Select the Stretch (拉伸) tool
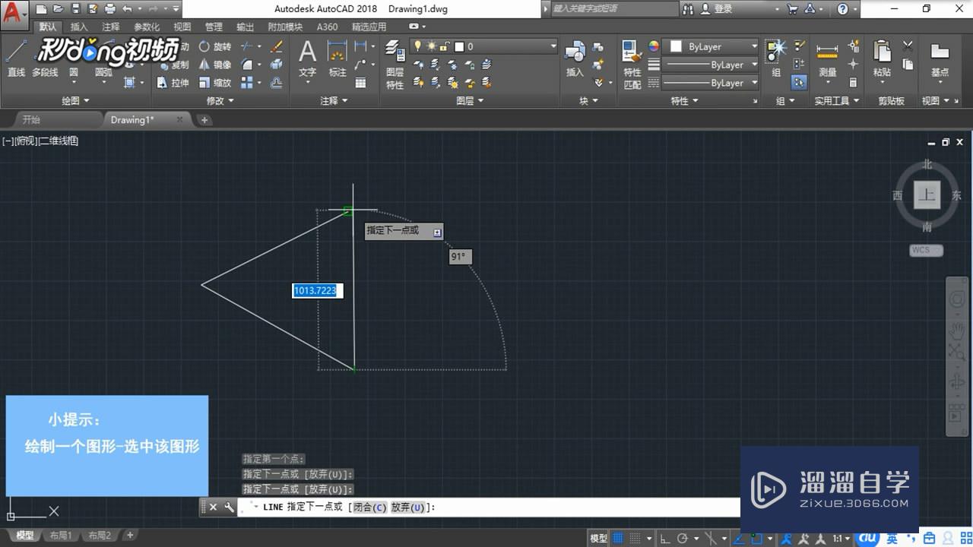 [x=173, y=83]
